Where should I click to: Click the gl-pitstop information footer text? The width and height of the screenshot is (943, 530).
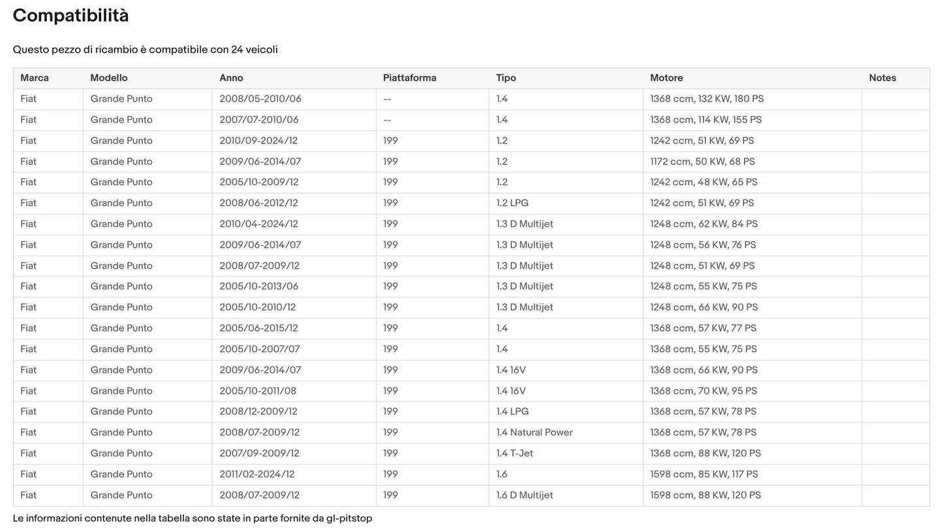193,518
